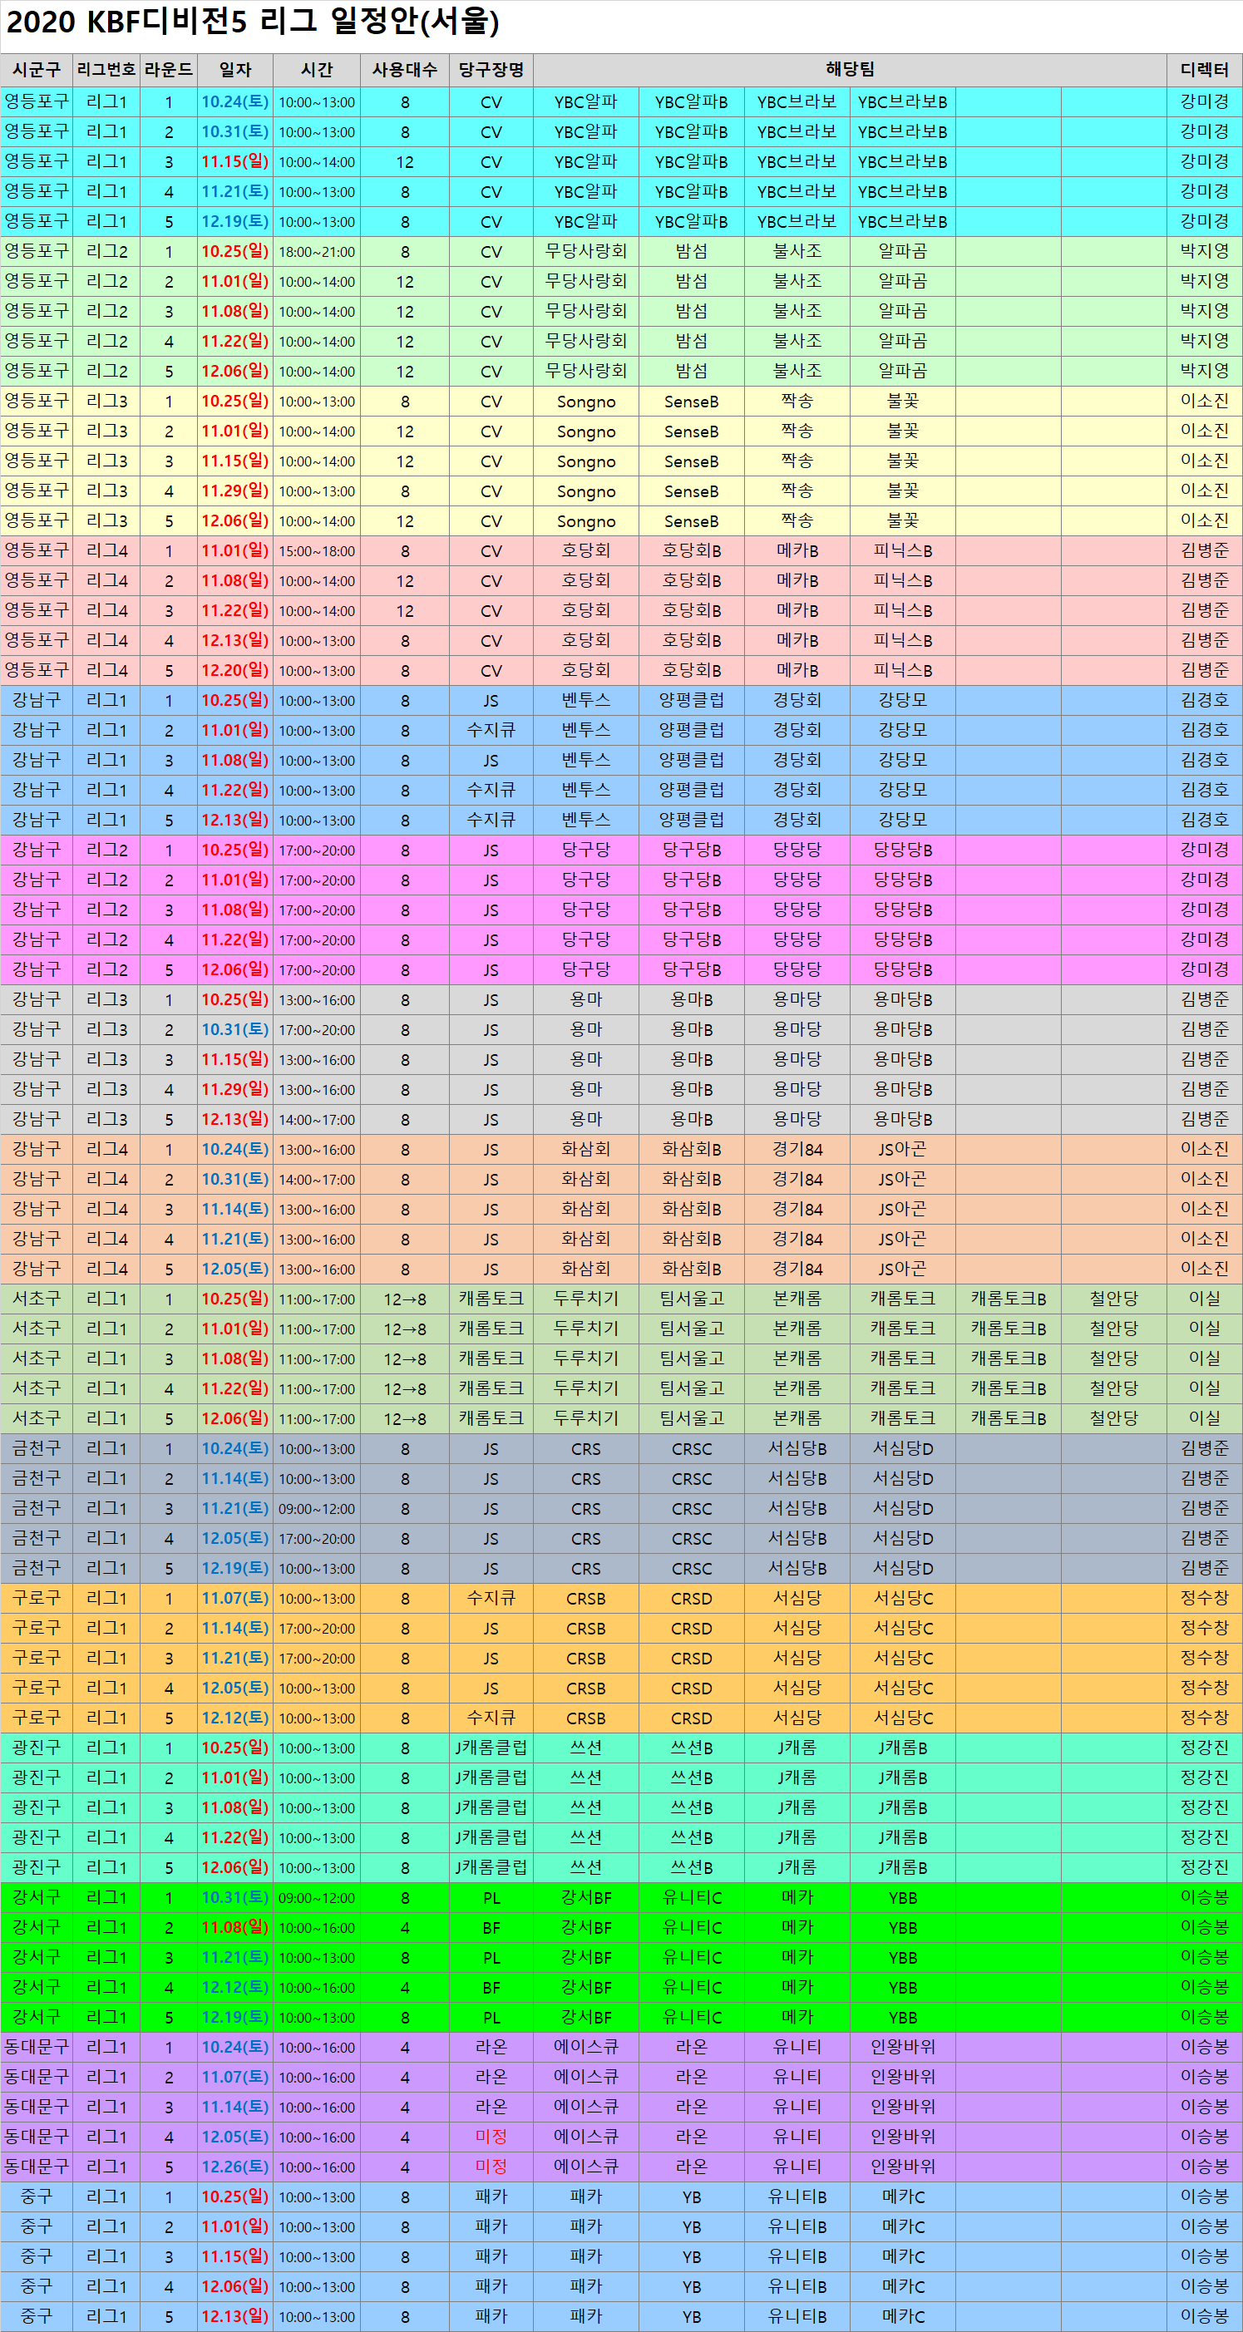Select the '일자' column header

coord(234,70)
